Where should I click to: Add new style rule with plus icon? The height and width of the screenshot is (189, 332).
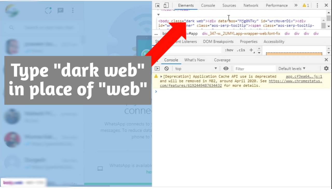click(x=251, y=50)
